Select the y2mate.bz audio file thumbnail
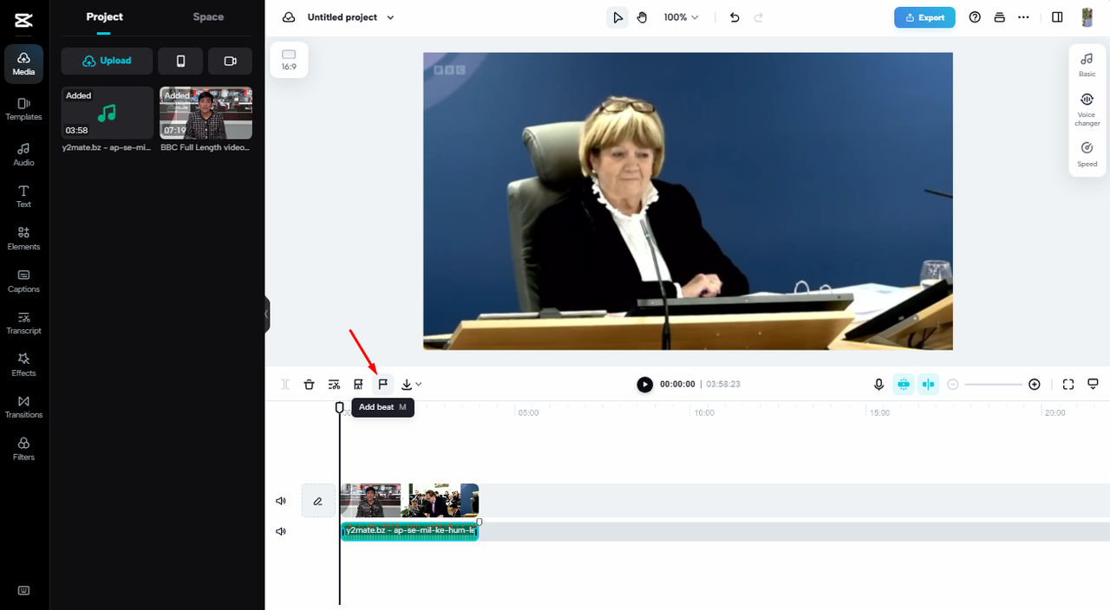 107,113
